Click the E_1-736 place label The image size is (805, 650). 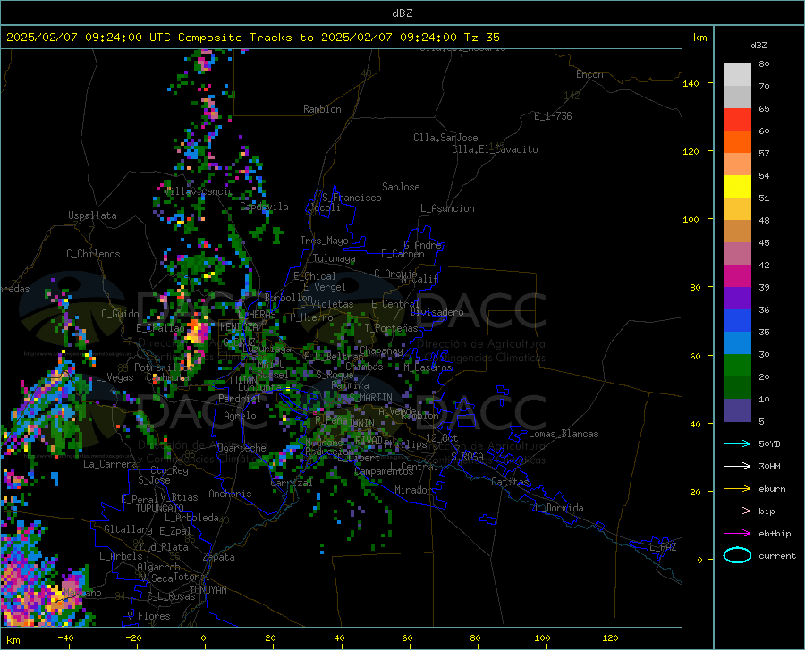pyautogui.click(x=553, y=116)
